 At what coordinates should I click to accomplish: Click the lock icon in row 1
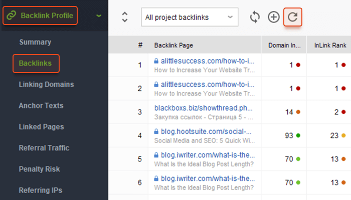click(156, 61)
